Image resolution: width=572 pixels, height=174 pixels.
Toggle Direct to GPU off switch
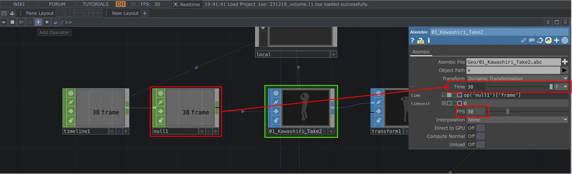coord(480,128)
